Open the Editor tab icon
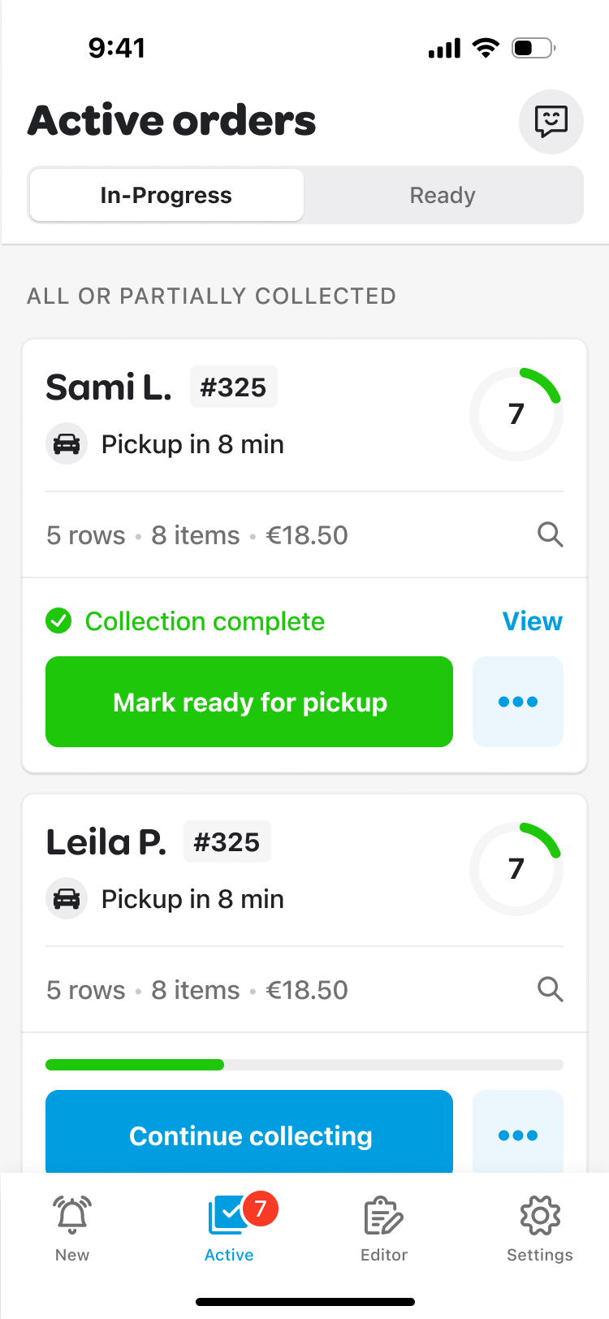The image size is (609, 1319). pos(383,1216)
